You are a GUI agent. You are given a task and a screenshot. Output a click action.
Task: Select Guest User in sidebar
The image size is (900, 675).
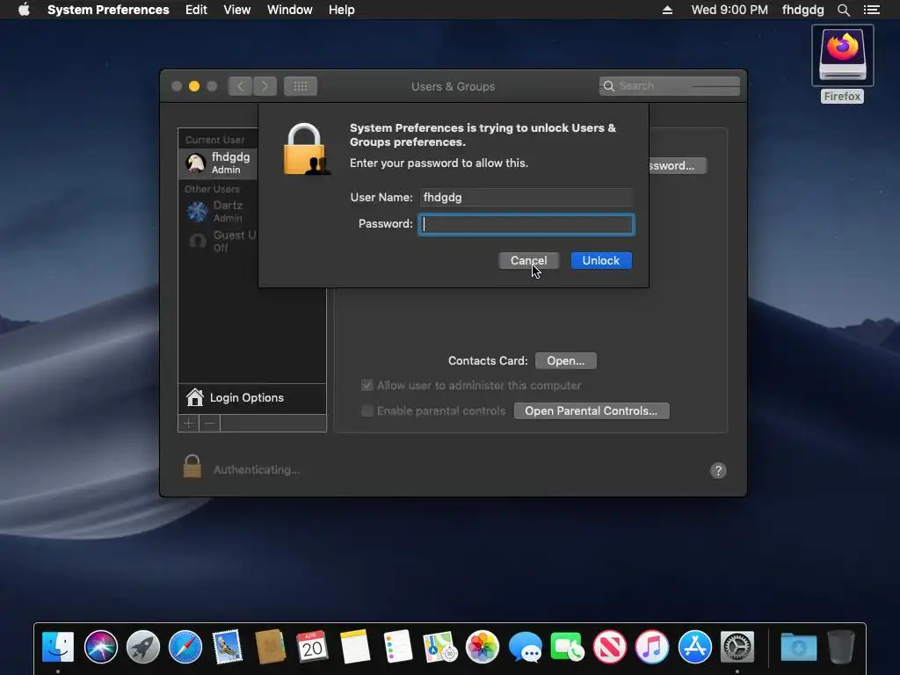218,241
